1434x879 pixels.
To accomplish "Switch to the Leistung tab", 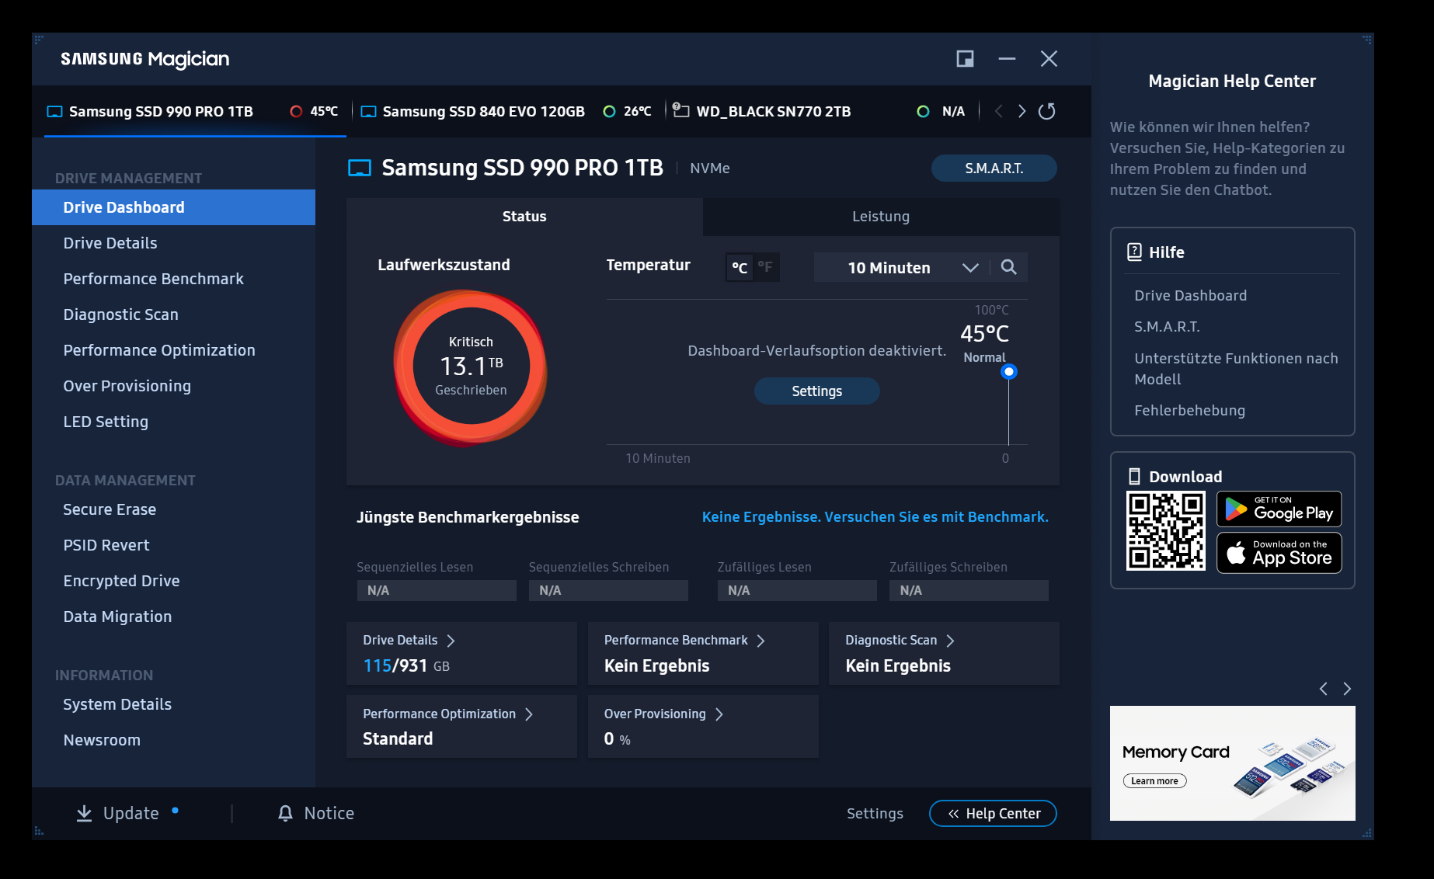I will tap(881, 217).
